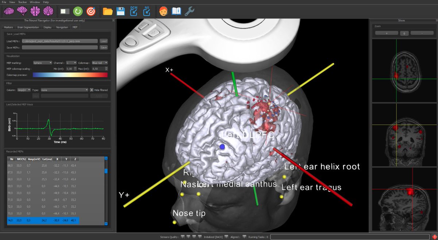
Task: Click the second pink brain view icon
Action: [22, 11]
